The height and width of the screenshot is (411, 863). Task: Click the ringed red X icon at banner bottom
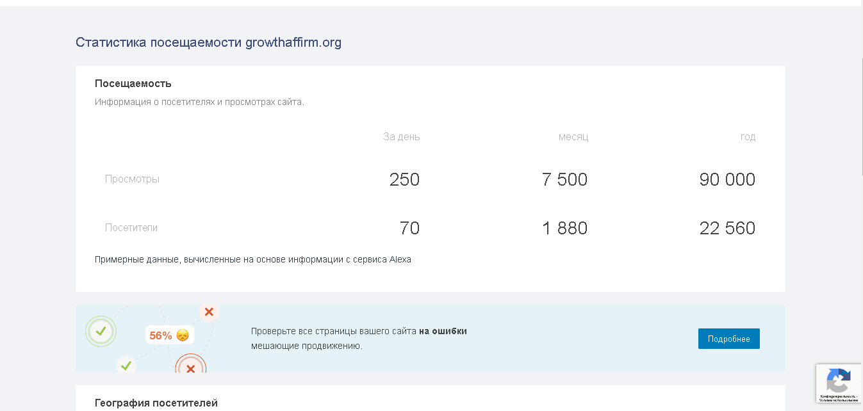[190, 368]
